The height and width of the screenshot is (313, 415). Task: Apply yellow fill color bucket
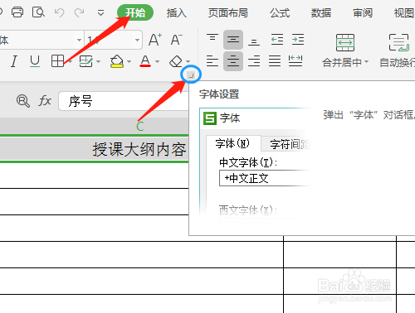[117, 61]
